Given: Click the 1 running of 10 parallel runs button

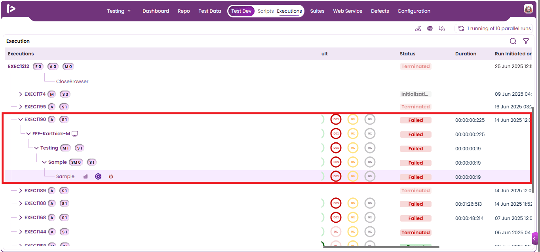Looking at the screenshot, I should (x=494, y=28).
